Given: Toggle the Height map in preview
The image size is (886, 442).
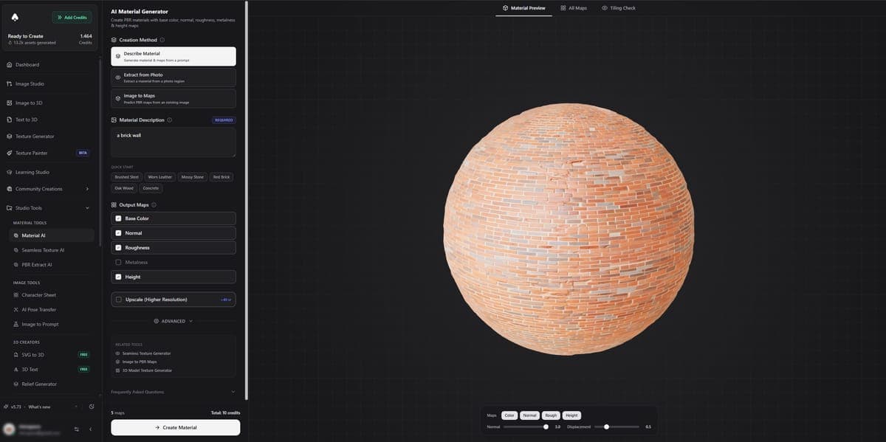Looking at the screenshot, I should (x=571, y=415).
